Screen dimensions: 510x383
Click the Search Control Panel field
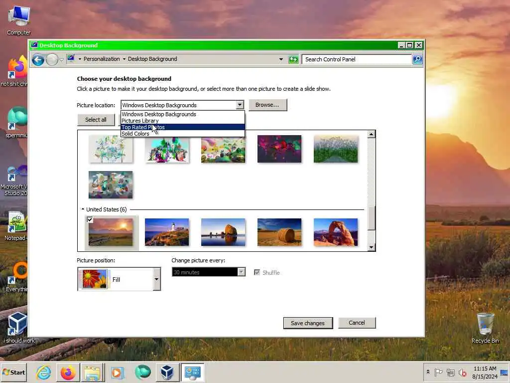point(357,59)
